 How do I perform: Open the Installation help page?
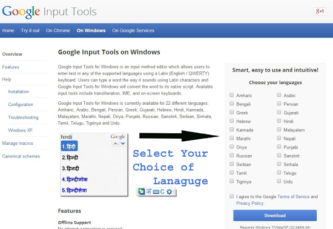click(19, 91)
